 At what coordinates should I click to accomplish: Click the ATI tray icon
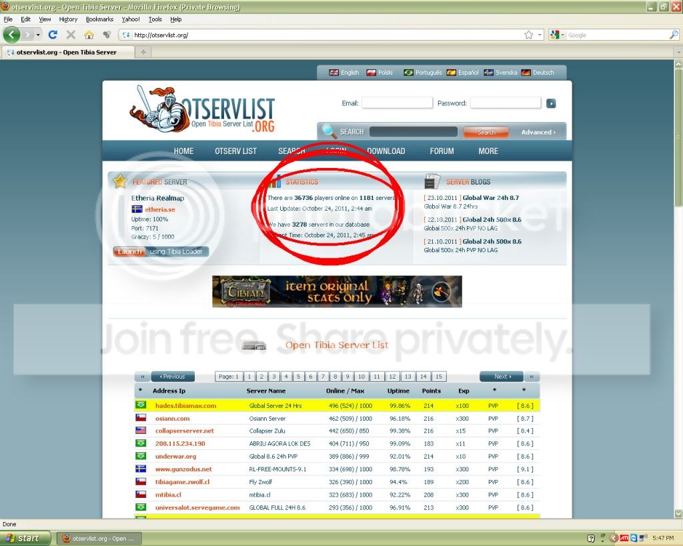click(624, 538)
